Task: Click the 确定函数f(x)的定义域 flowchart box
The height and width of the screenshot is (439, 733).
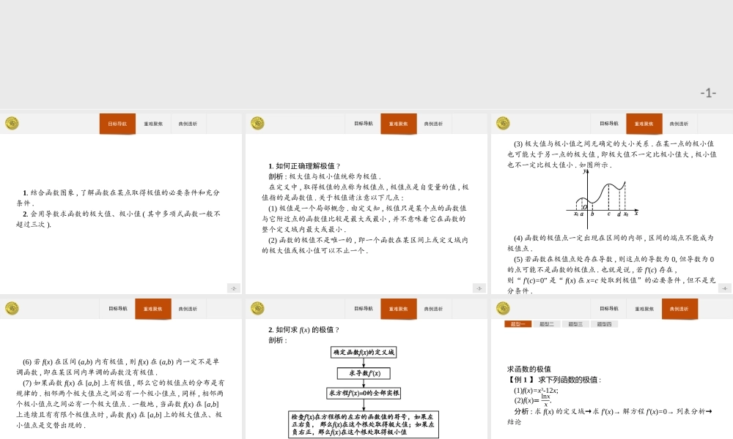Action: (x=364, y=352)
